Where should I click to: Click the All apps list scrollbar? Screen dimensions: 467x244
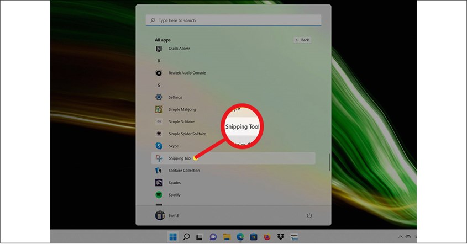[x=329, y=162]
